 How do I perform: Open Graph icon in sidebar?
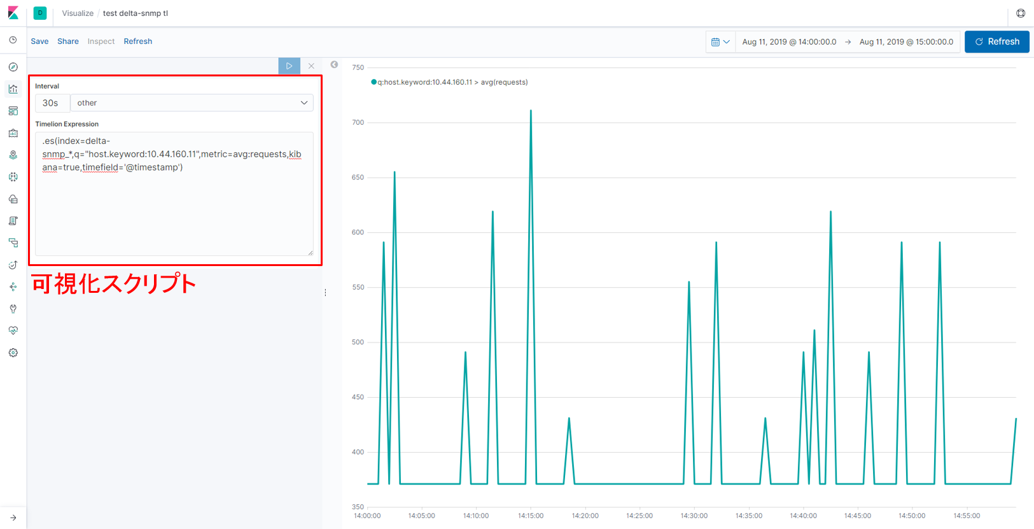[13, 286]
